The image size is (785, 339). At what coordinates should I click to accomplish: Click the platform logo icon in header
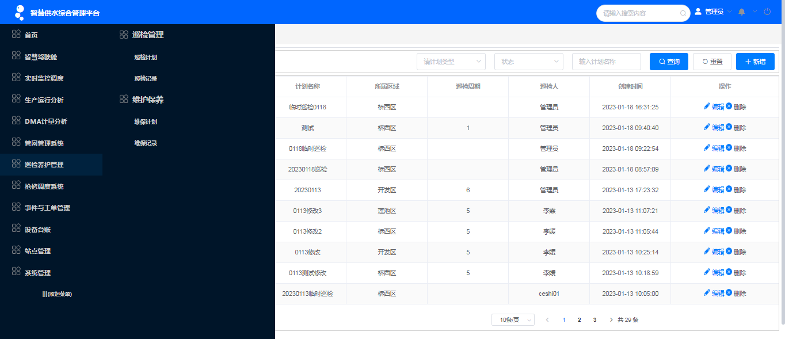20,12
